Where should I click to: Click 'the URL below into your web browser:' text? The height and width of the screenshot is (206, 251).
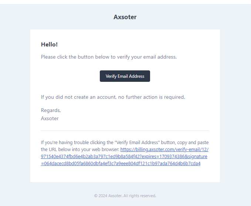coord(80,150)
